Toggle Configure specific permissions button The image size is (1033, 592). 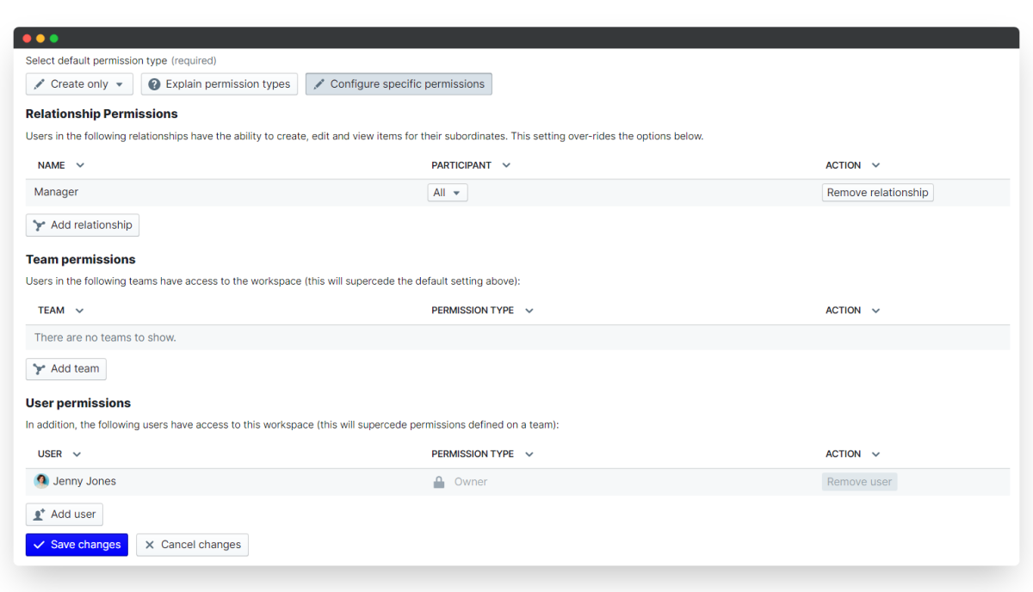[399, 84]
